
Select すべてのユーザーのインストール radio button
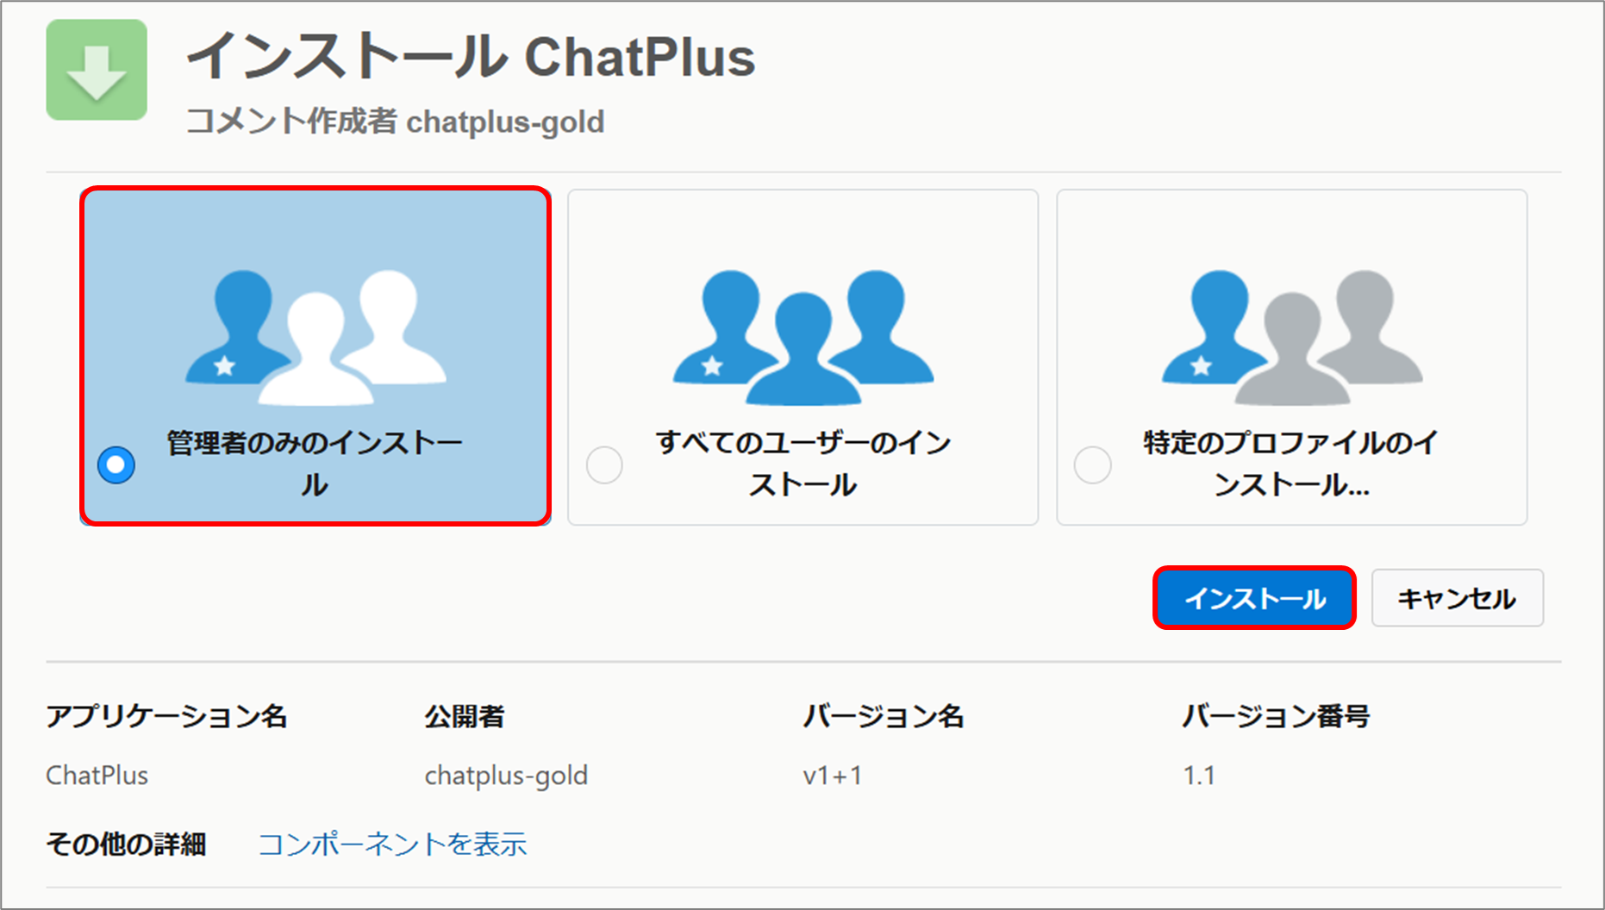(604, 464)
